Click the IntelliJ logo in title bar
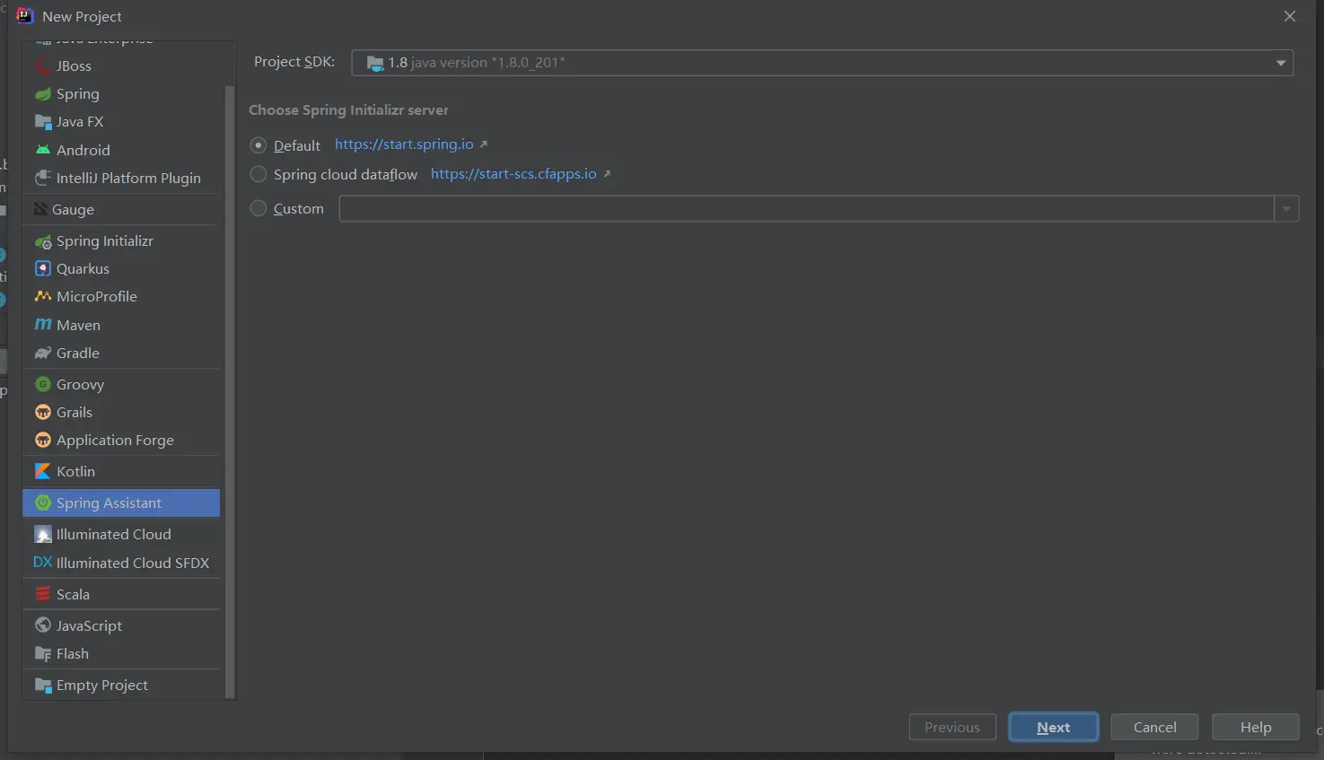1324x760 pixels. [x=25, y=16]
